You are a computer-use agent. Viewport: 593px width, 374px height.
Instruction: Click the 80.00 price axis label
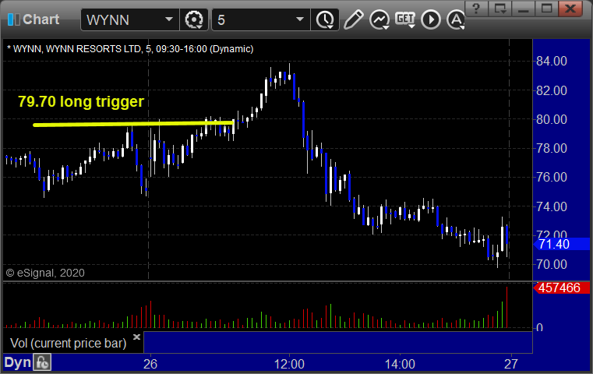pyautogui.click(x=552, y=119)
